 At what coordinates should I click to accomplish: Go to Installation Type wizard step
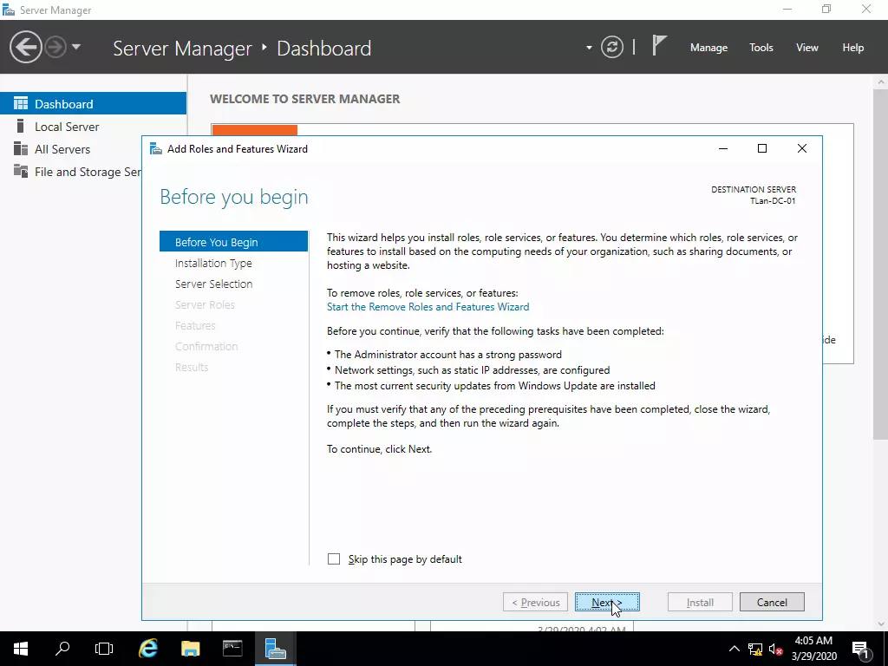[x=213, y=263]
